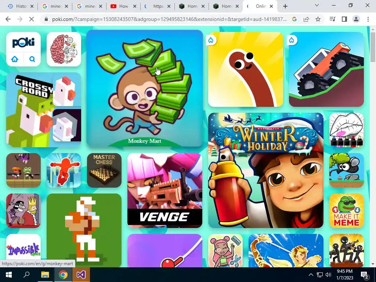
Task: Close the active Online tab
Action: pos(271,6)
